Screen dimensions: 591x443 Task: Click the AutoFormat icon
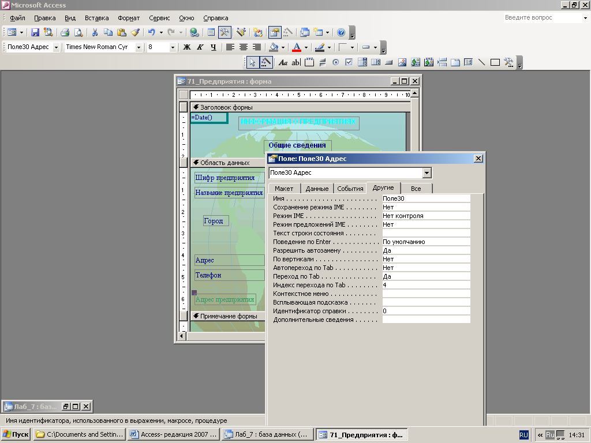tap(241, 32)
